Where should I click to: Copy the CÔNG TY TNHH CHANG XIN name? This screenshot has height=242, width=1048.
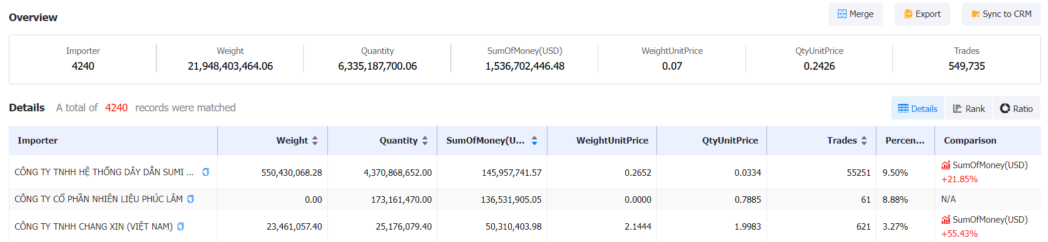pyautogui.click(x=180, y=227)
